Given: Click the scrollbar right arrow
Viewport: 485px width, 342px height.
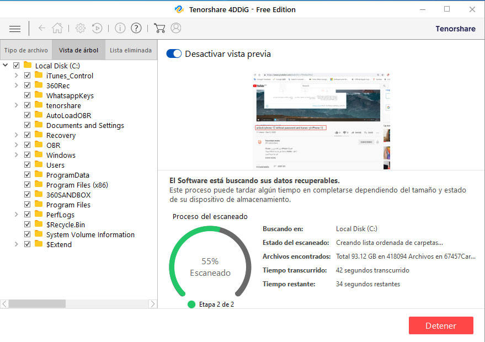Looking at the screenshot, I should point(153,304).
